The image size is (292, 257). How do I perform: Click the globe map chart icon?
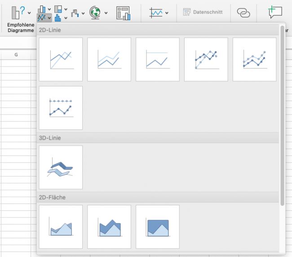click(x=95, y=13)
